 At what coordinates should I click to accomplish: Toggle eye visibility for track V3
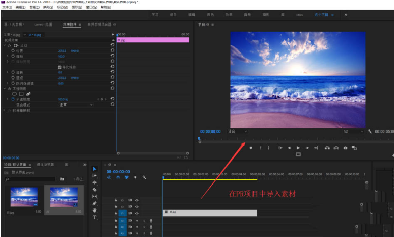coord(137,200)
